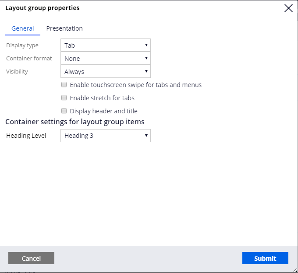298x273 pixels.
Task: Open the Container format dropdown showing None
Action: pyautogui.click(x=106, y=58)
